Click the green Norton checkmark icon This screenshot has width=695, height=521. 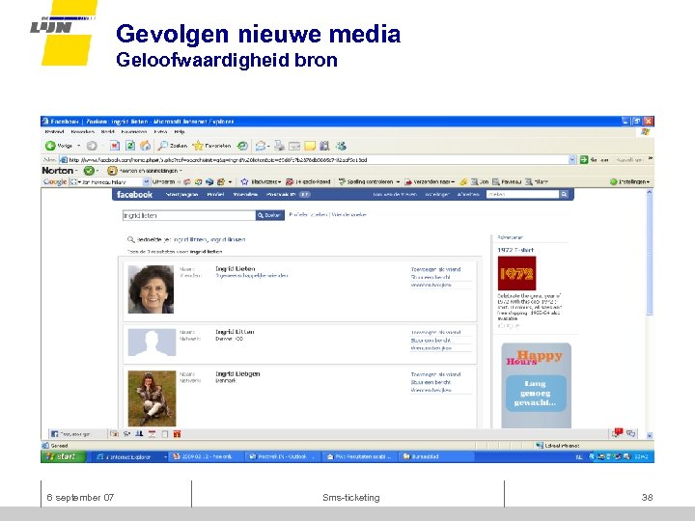89,170
